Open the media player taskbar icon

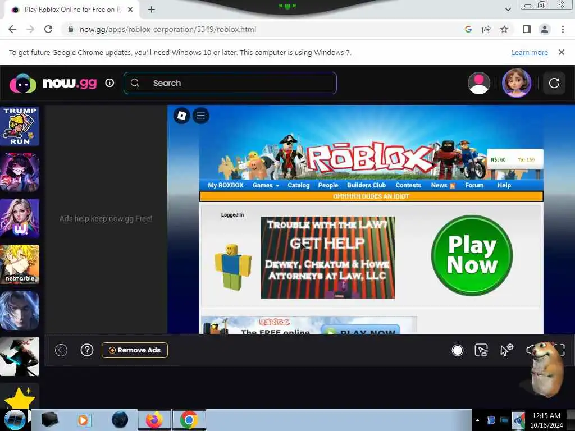(x=84, y=420)
